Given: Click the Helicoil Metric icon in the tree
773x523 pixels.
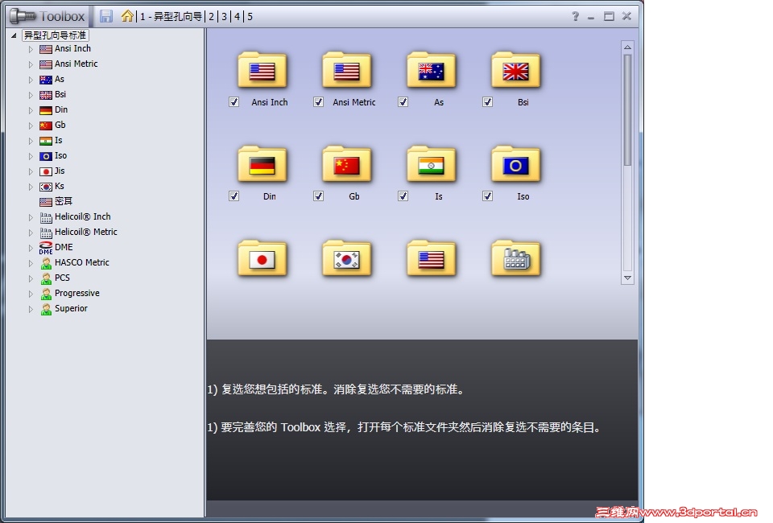Looking at the screenshot, I should (46, 233).
